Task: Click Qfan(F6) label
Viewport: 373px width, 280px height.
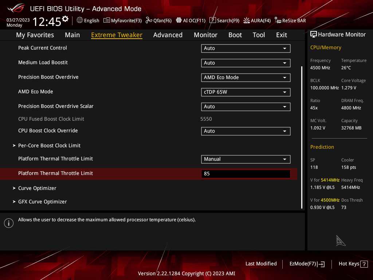Action: tap(162, 20)
